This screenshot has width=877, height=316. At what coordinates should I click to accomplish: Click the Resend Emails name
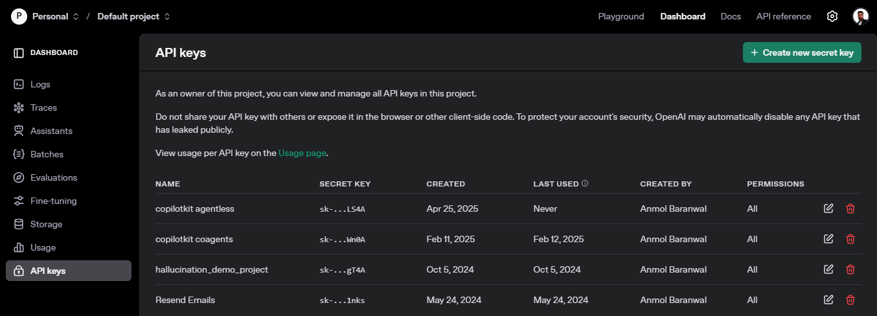tap(185, 300)
